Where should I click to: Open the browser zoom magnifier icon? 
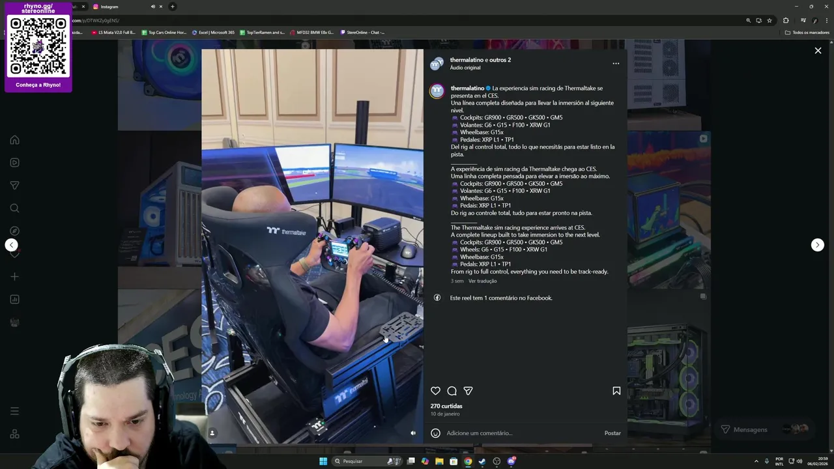tap(748, 20)
